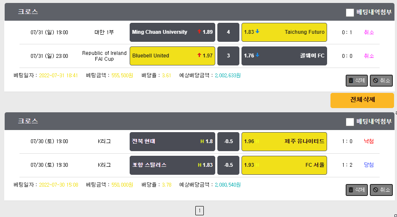Click red up arrow beside Ming Chuan University odds
397x217 pixels.
[x=199, y=32]
